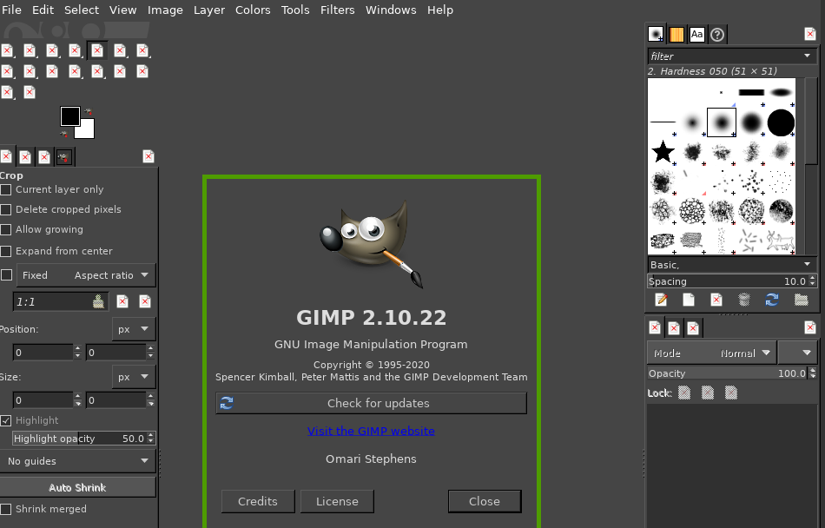
Task: Open the Fonts tab (Aa icon)
Action: [697, 35]
